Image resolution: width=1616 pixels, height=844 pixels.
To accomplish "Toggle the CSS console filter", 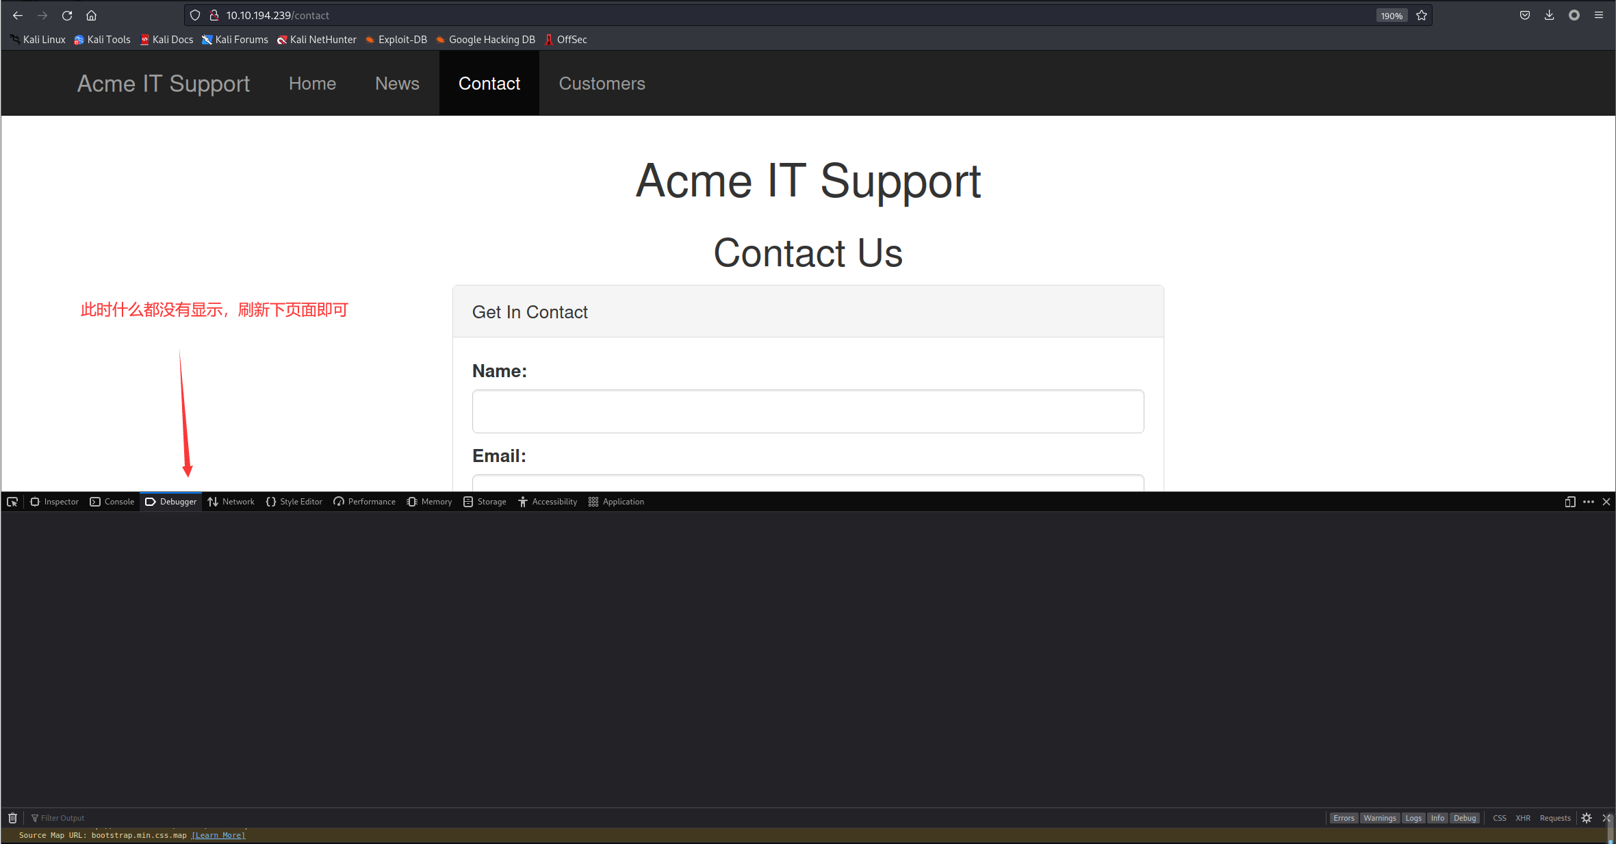I will click(1499, 818).
